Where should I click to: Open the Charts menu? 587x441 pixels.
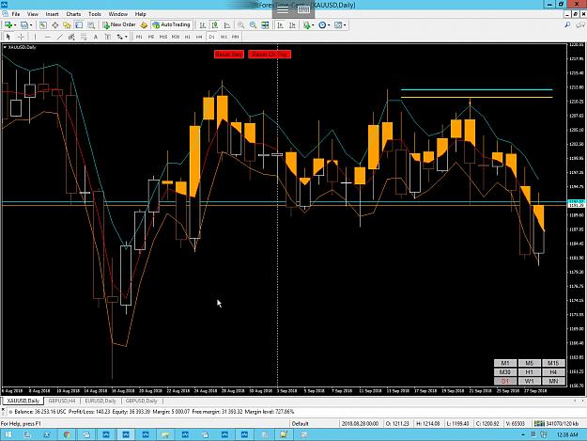[73, 14]
